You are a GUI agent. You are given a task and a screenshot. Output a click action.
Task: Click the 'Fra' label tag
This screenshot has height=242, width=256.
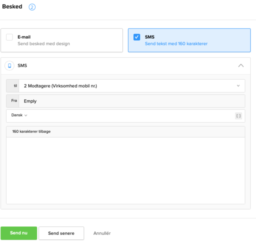point(13,101)
